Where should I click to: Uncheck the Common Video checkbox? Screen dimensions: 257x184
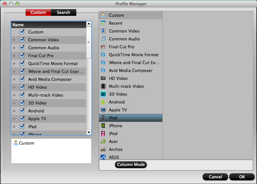coord(22,39)
